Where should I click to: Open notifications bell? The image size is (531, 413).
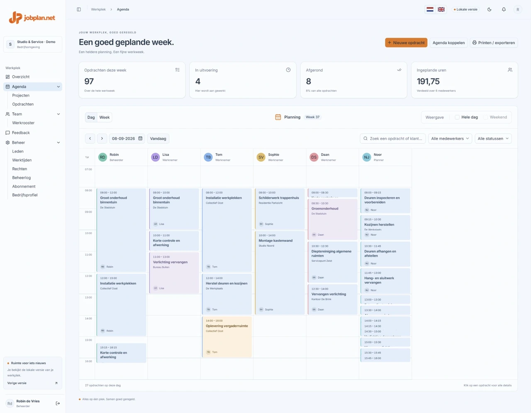504,10
